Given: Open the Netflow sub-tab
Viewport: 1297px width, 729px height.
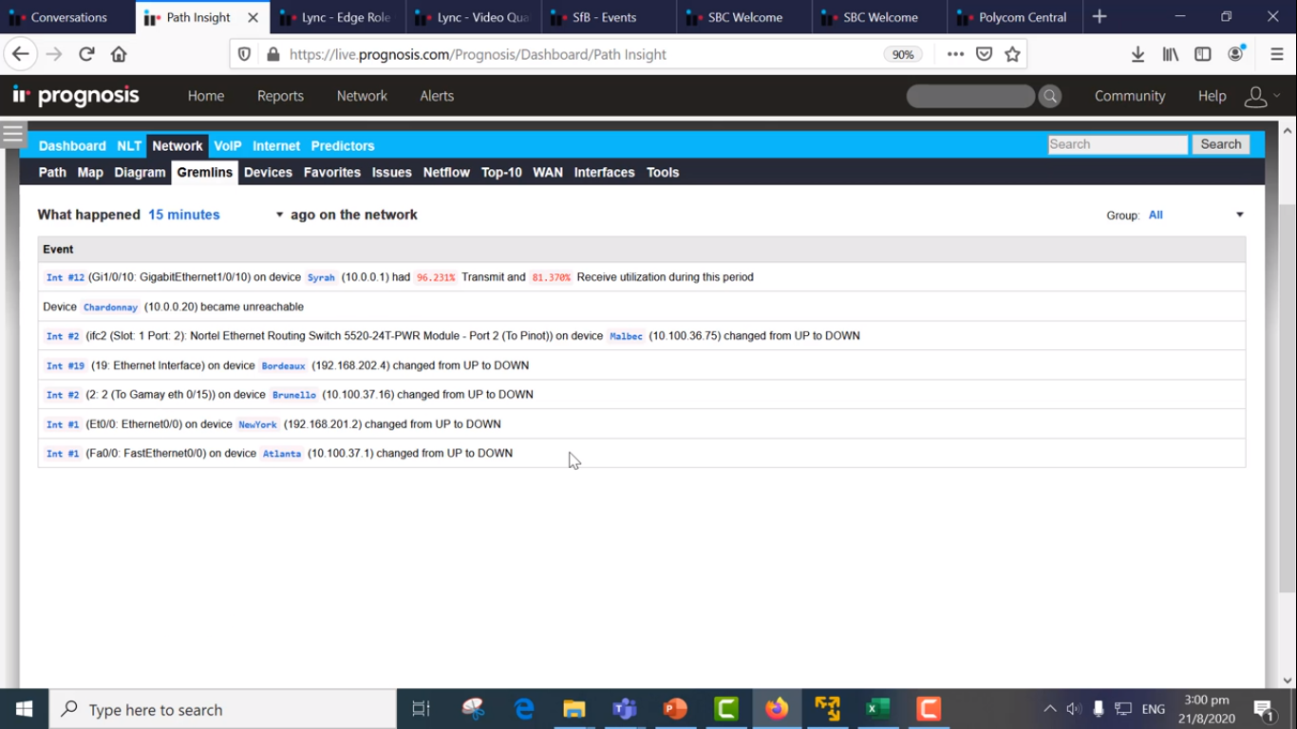Looking at the screenshot, I should 446,173.
